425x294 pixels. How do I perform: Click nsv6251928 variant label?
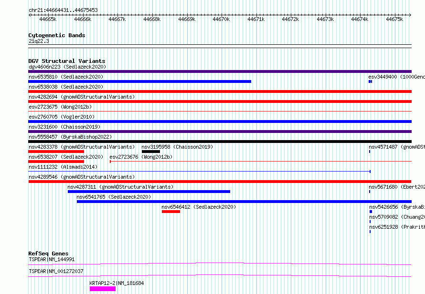(397, 227)
